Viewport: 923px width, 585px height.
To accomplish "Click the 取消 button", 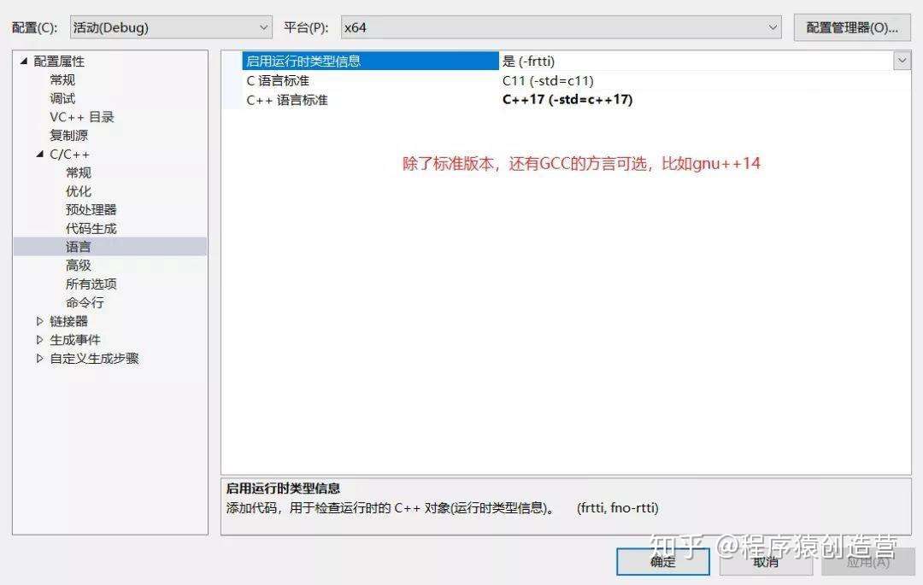I will point(766,562).
